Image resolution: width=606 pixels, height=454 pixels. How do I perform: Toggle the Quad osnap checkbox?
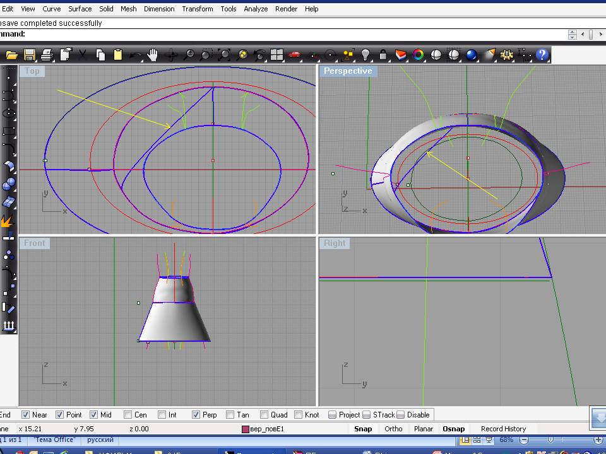[x=264, y=415]
